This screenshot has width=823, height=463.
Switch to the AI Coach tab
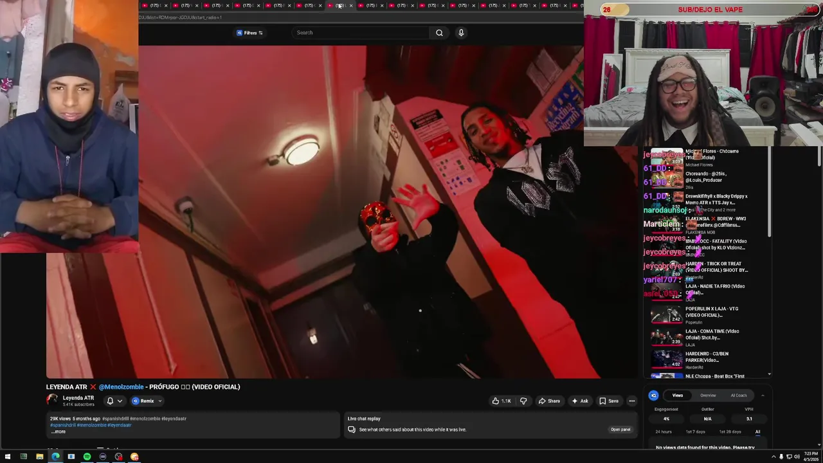click(739, 395)
